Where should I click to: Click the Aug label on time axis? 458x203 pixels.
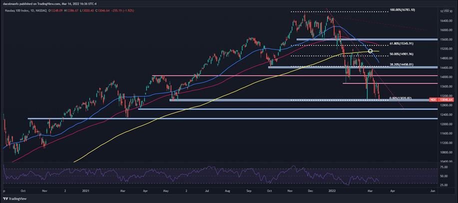(229, 190)
